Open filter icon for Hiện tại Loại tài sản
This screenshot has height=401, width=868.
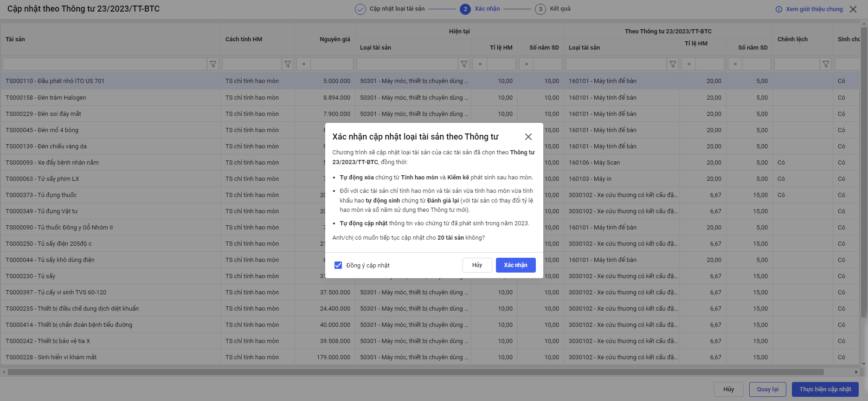click(464, 64)
